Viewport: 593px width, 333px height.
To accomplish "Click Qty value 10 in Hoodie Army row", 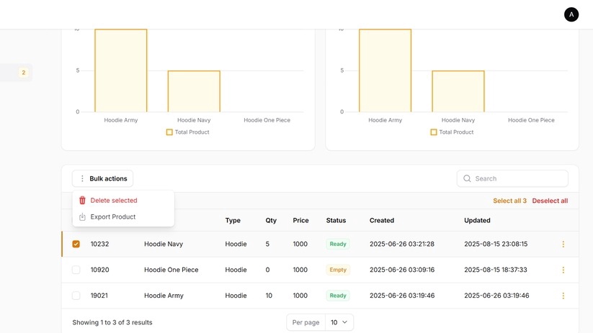I will [269, 296].
